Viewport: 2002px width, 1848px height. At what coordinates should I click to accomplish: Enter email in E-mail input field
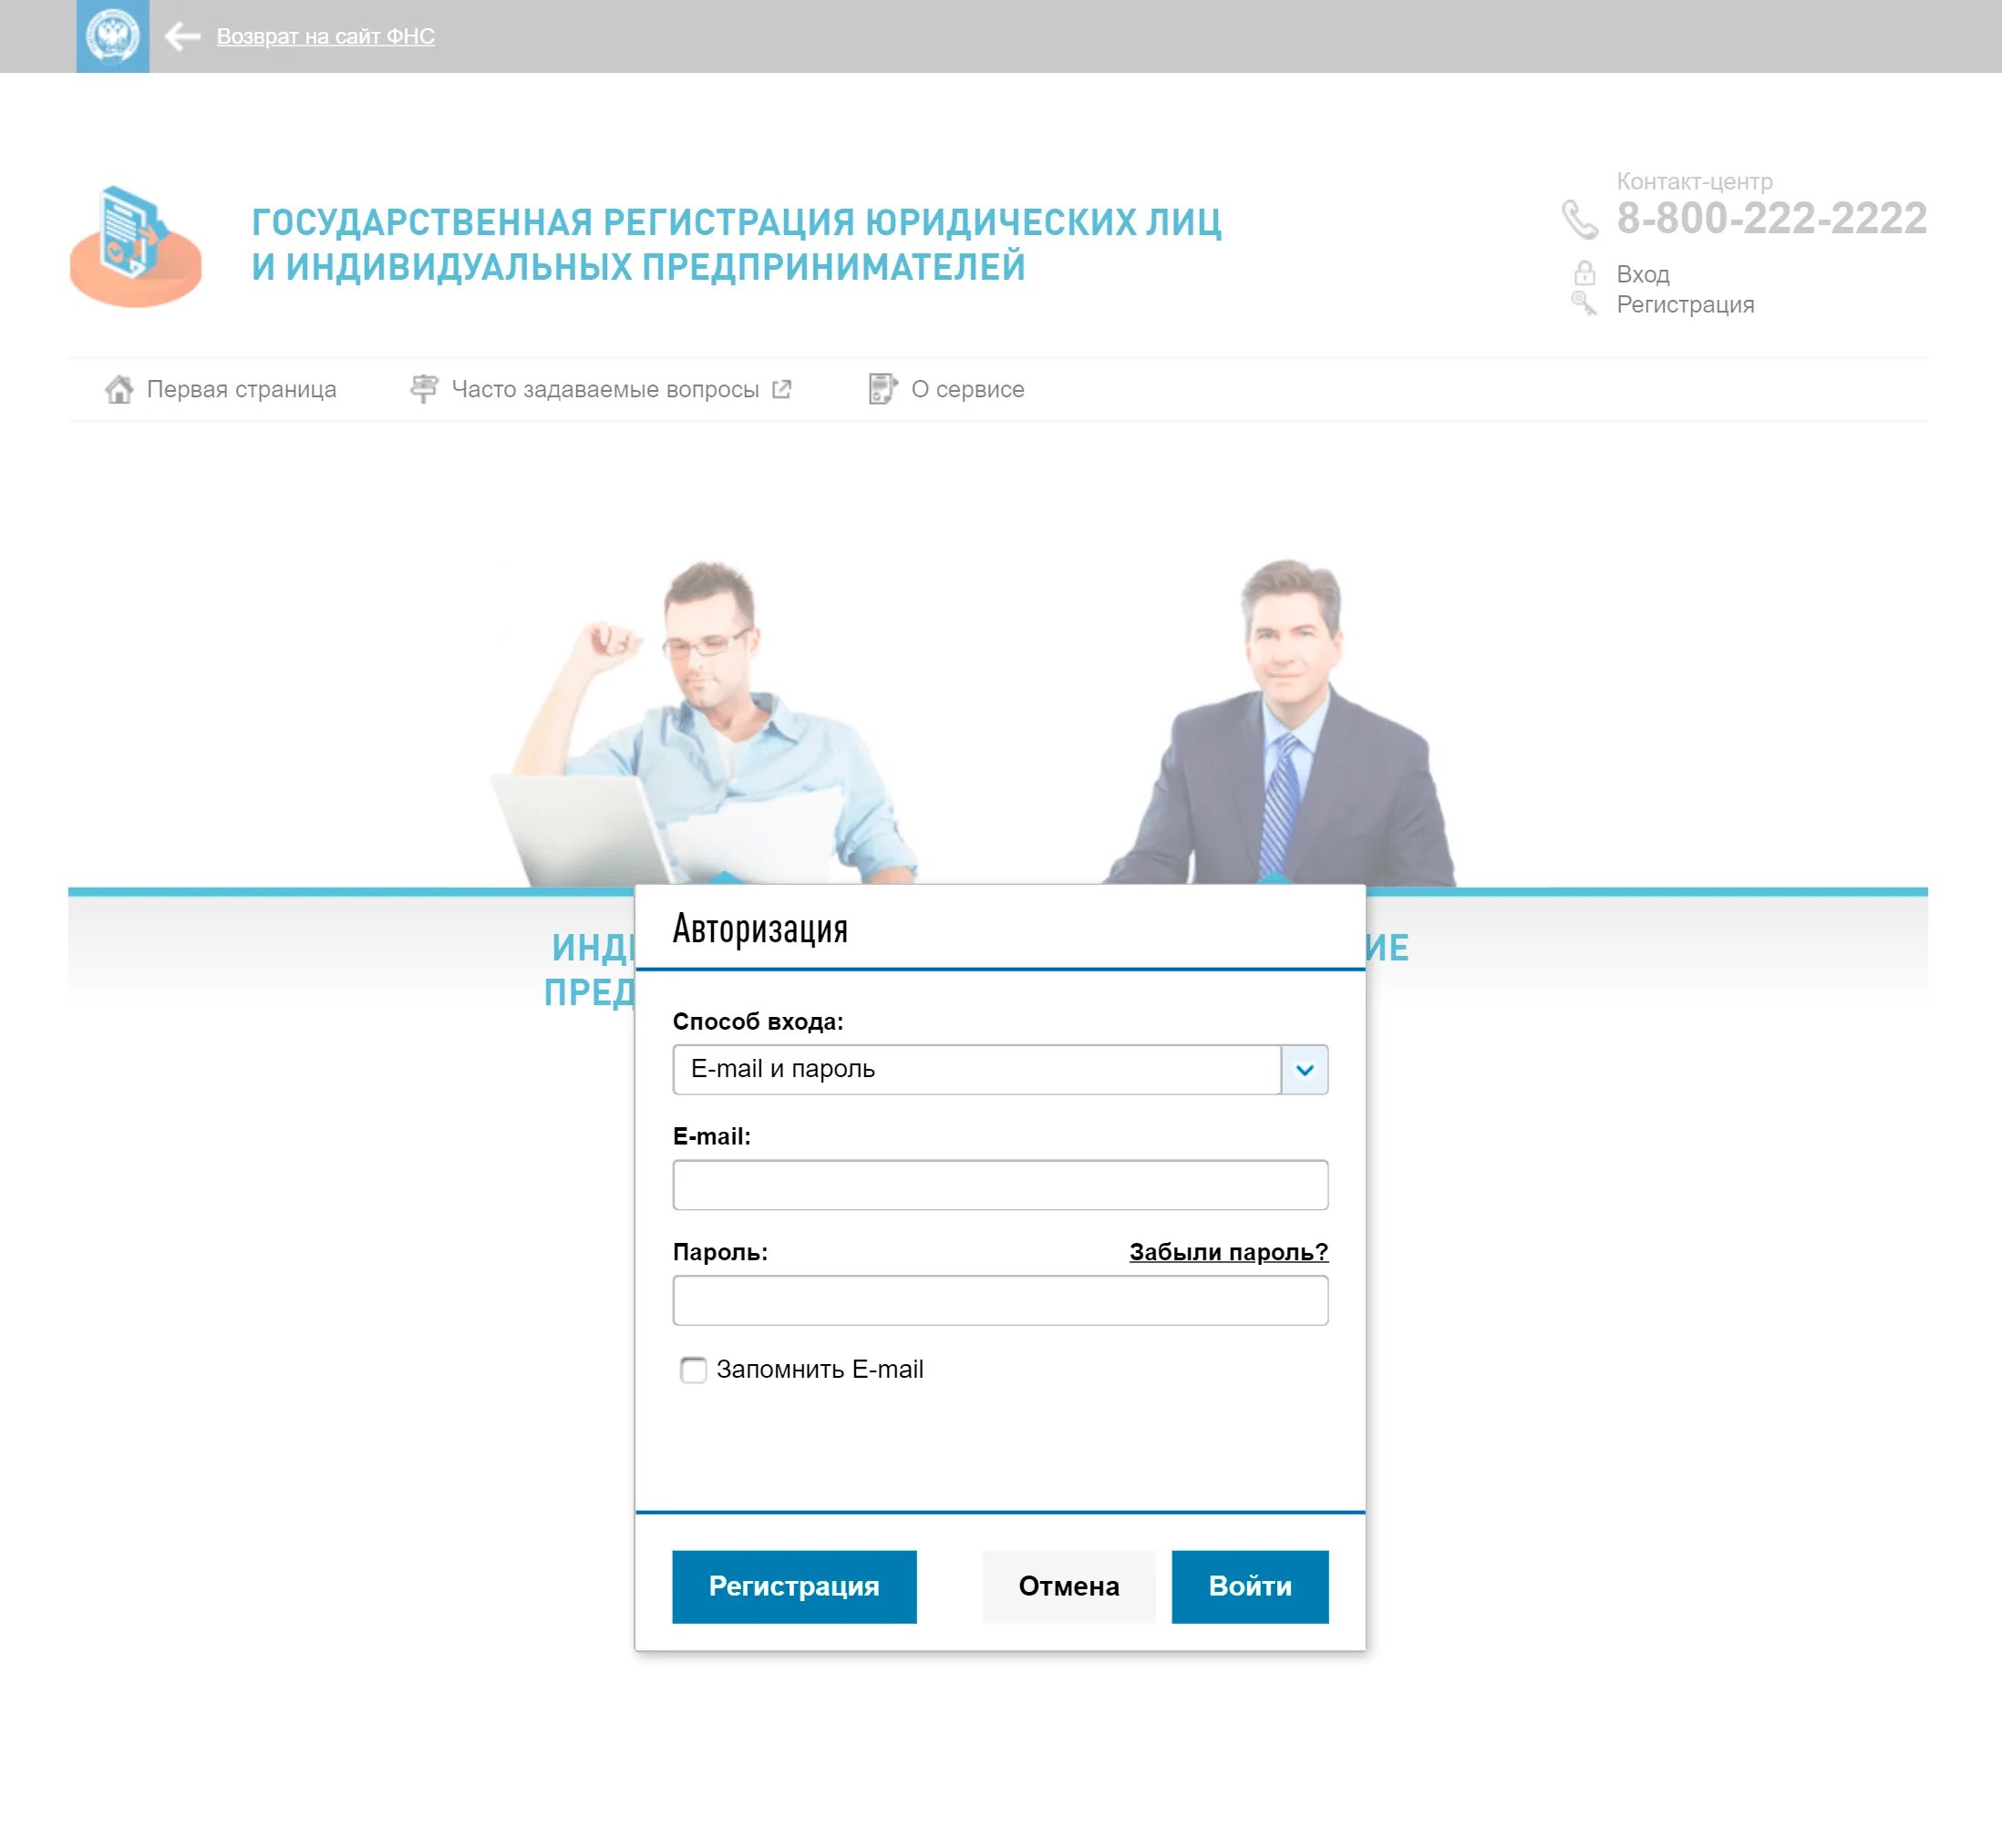(x=999, y=1184)
